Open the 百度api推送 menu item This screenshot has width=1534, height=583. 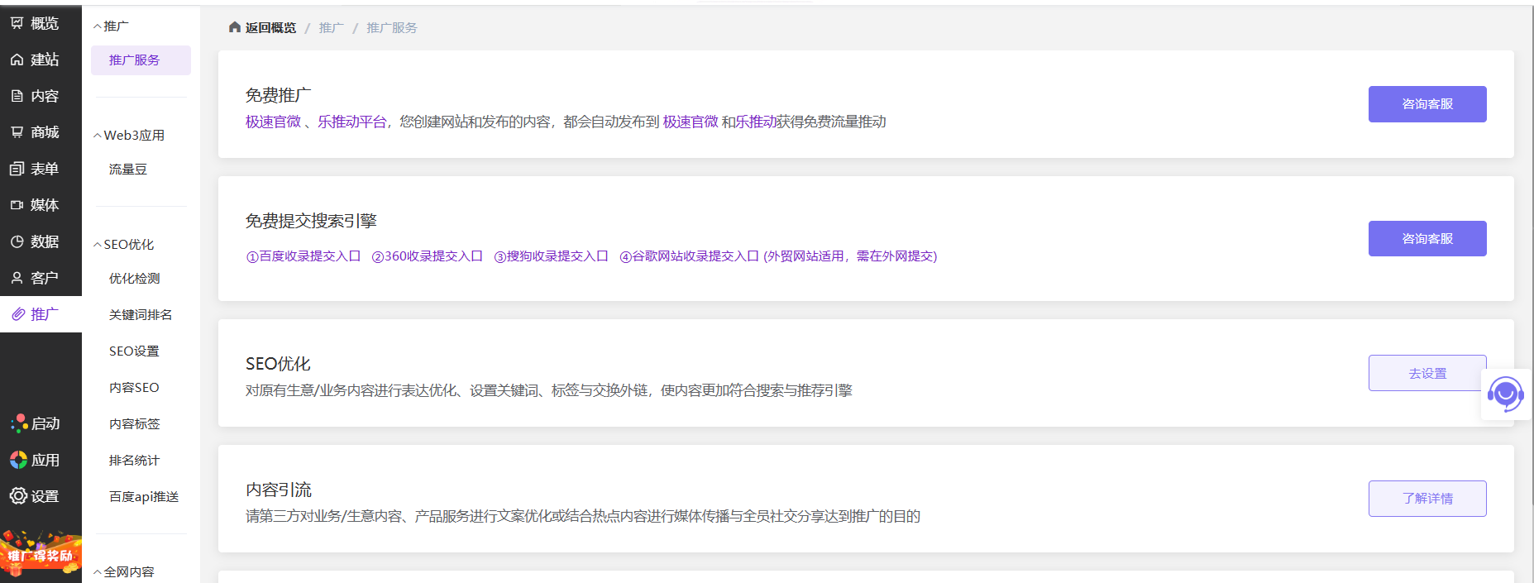tap(144, 497)
